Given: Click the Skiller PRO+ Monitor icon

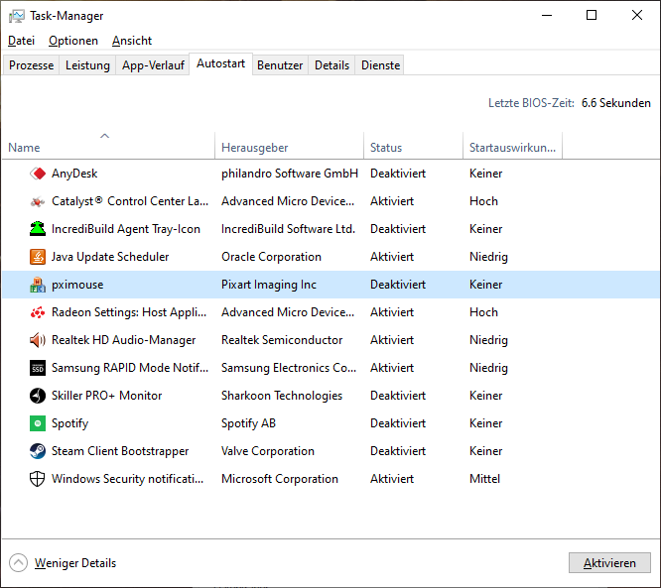Looking at the screenshot, I should click(x=38, y=396).
